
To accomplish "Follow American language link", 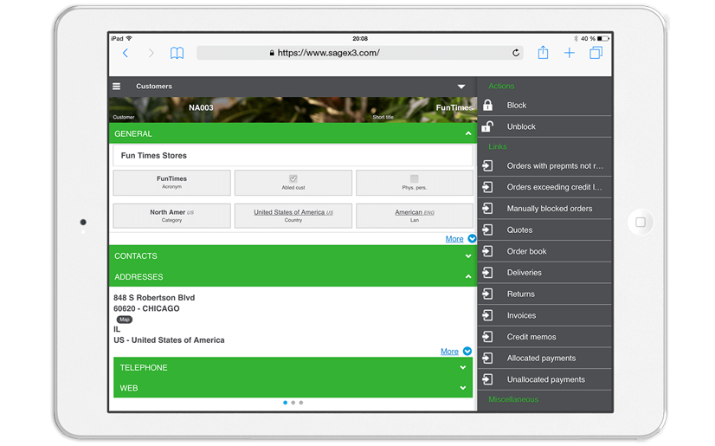I will [x=414, y=212].
